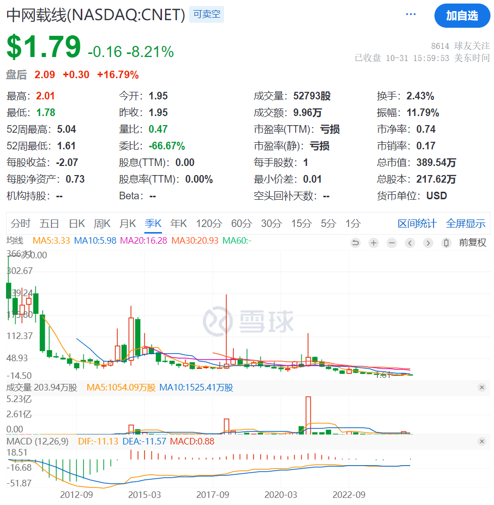The height and width of the screenshot is (505, 494).
Task: Click the 均线 moving average label
Action: tap(15, 241)
